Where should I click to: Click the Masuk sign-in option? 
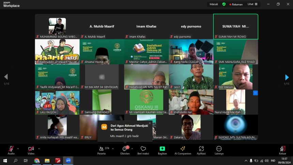214,4
